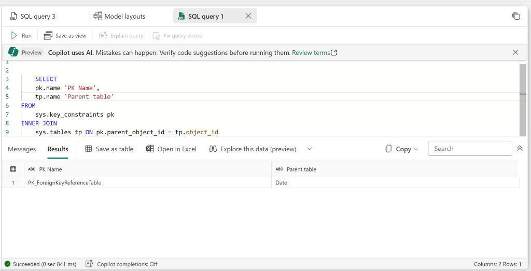Click the Copilot completions status icon
The height and width of the screenshot is (271, 531).
pos(89,264)
